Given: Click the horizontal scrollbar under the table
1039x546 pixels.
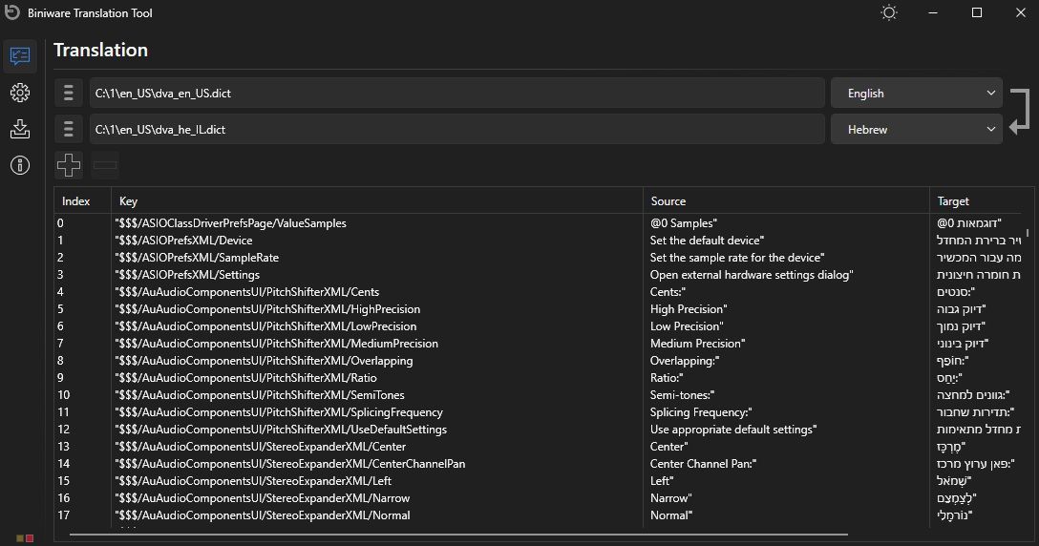Looking at the screenshot, I should tap(458, 535).
